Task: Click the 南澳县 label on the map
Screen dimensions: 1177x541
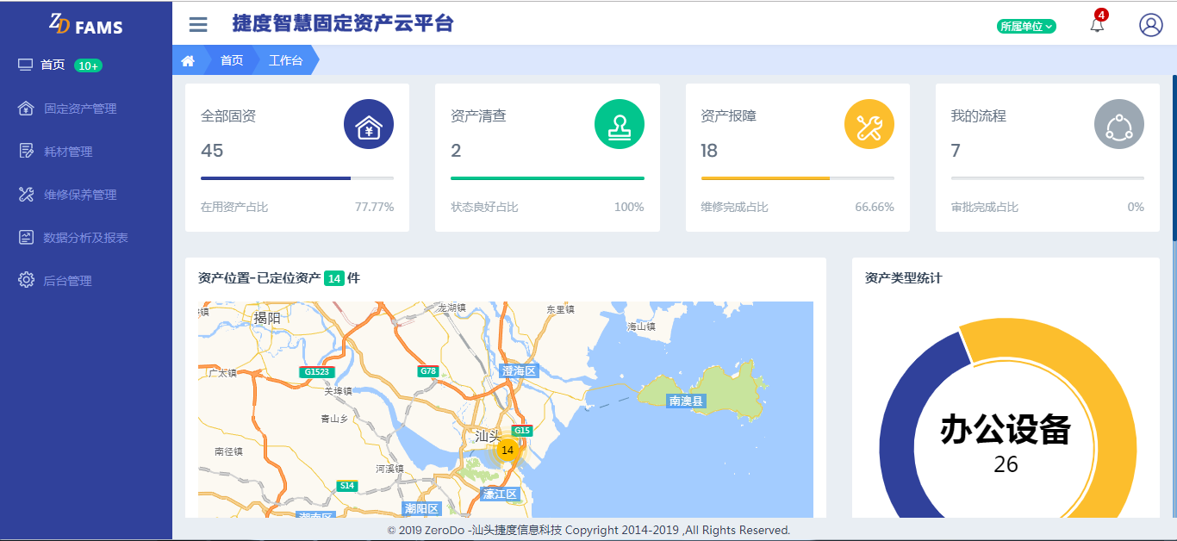Action: point(687,401)
